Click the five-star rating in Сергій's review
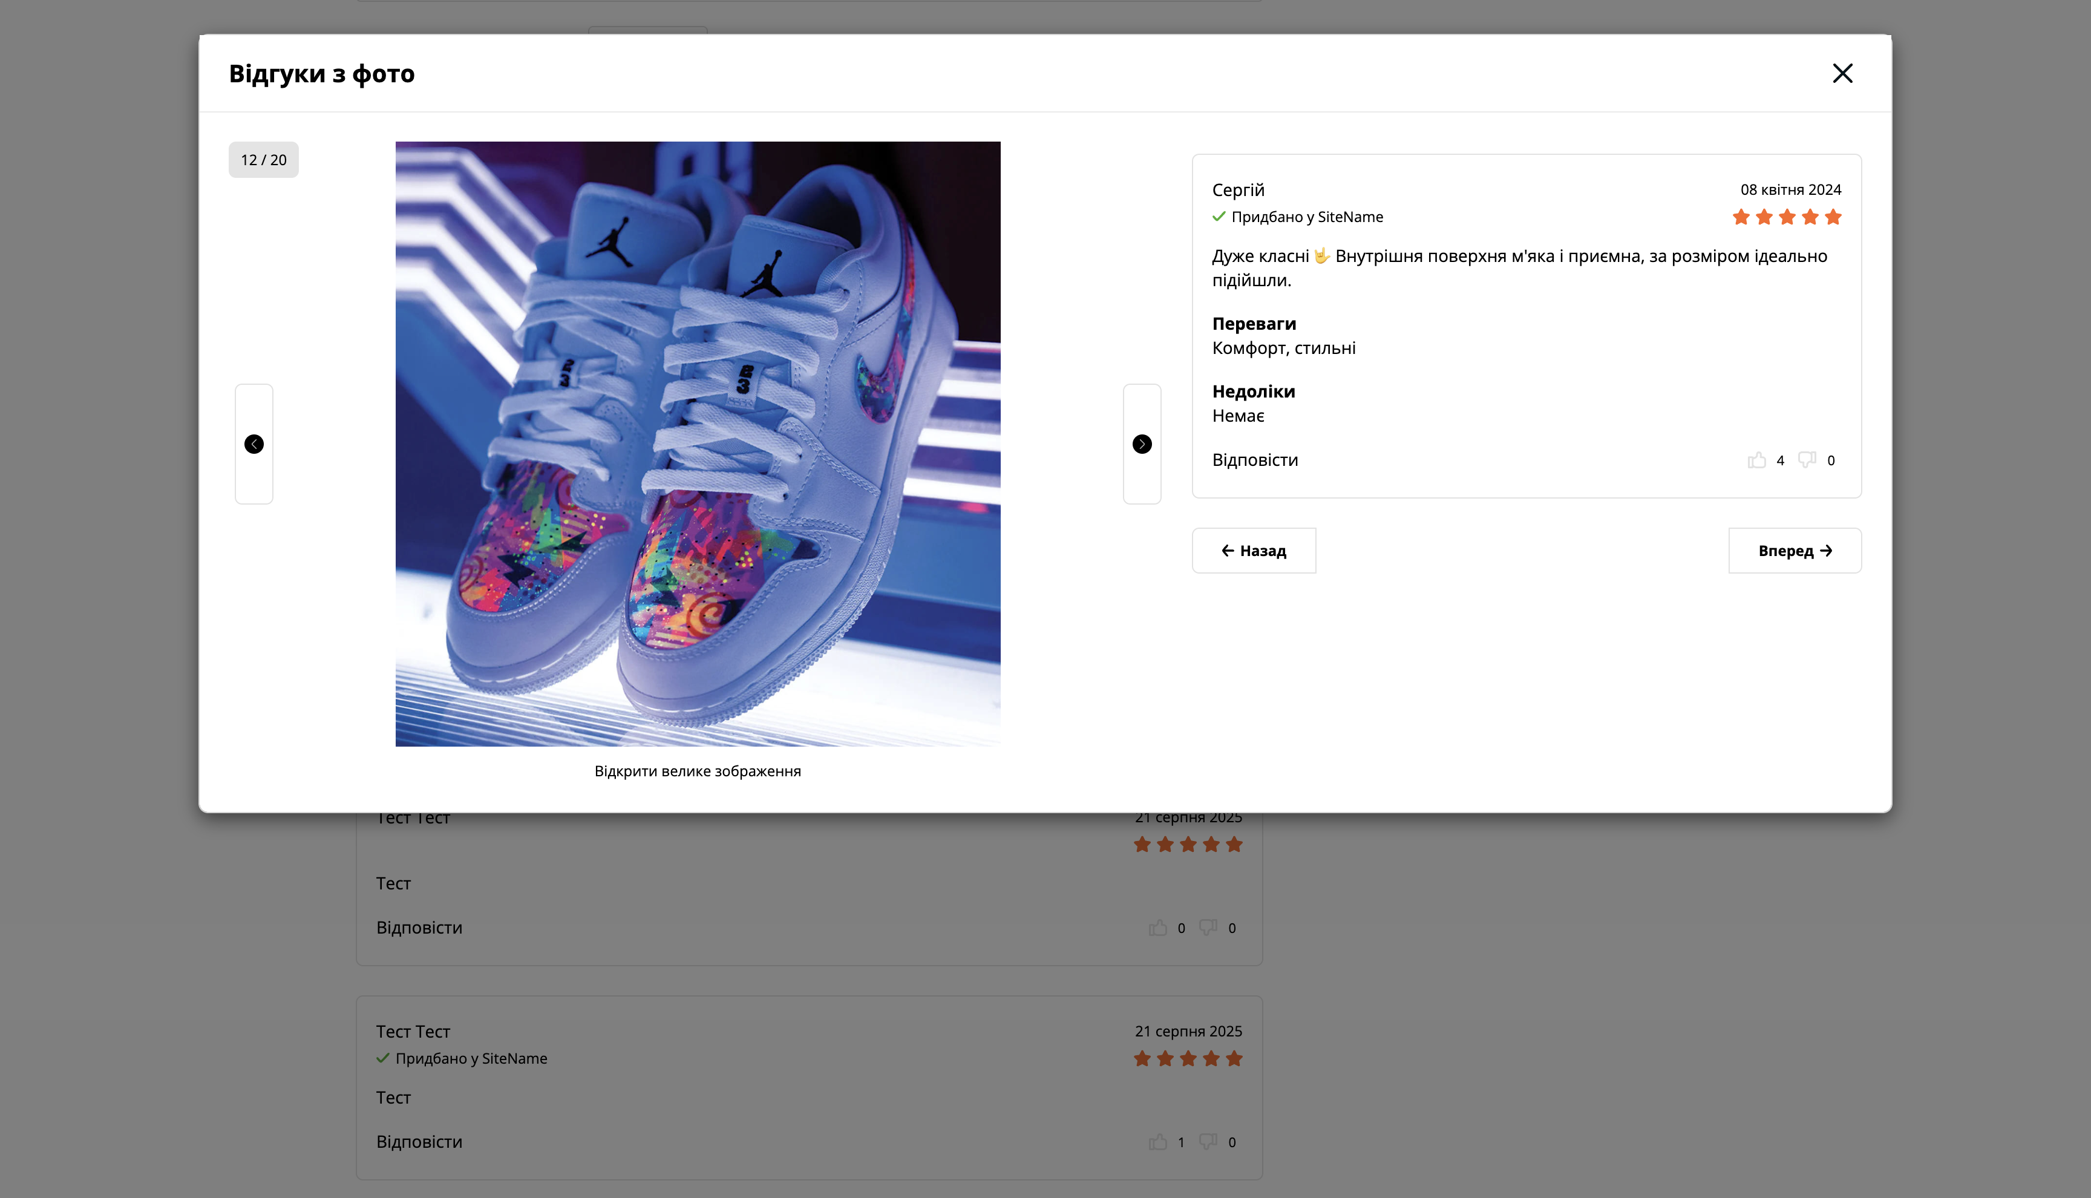Screen dimensions: 2091x1198 [x=1786, y=217]
